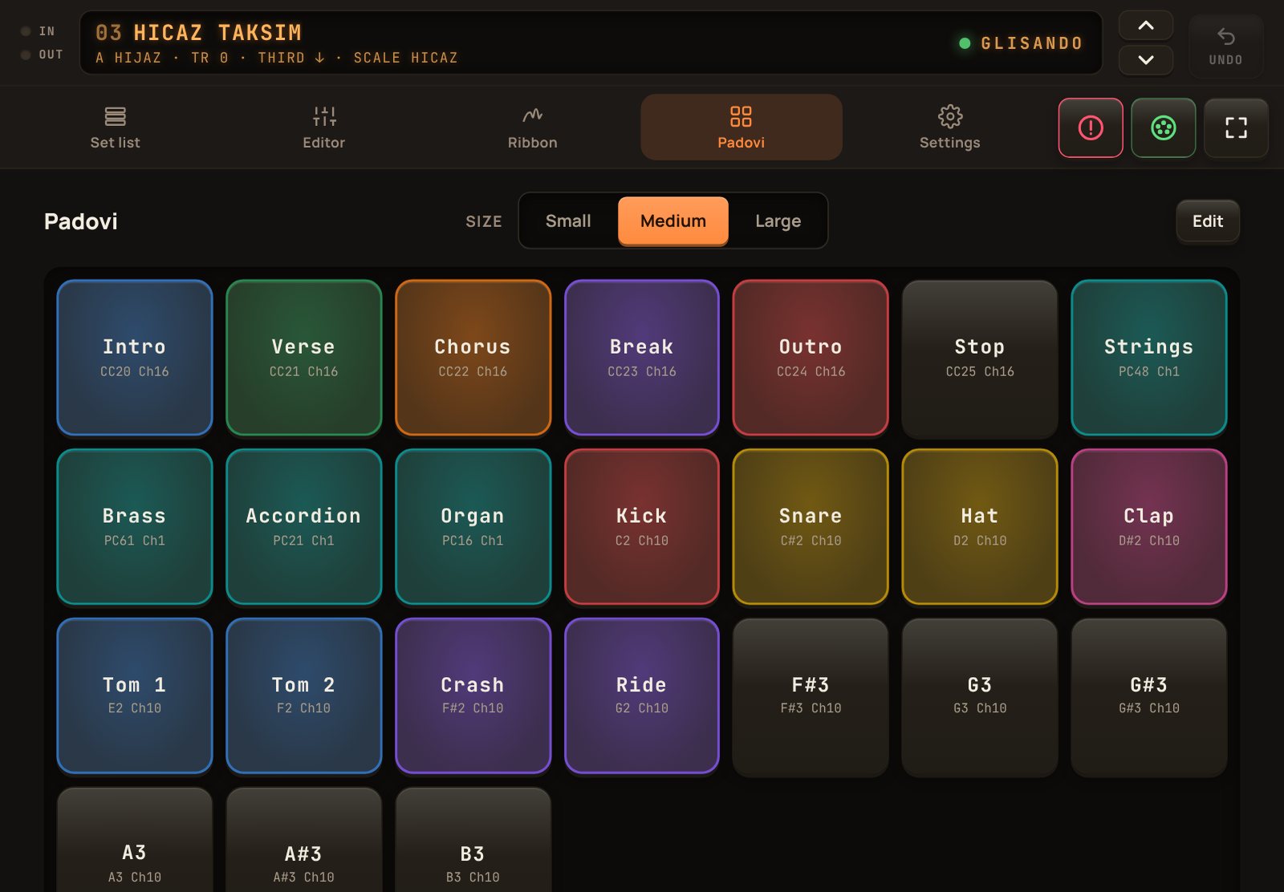Click the red panic alert icon button

coord(1091,128)
